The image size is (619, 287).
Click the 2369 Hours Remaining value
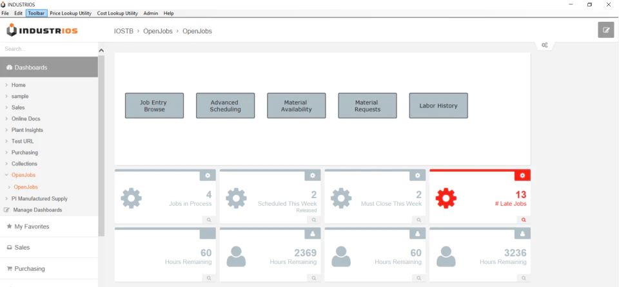[305, 253]
